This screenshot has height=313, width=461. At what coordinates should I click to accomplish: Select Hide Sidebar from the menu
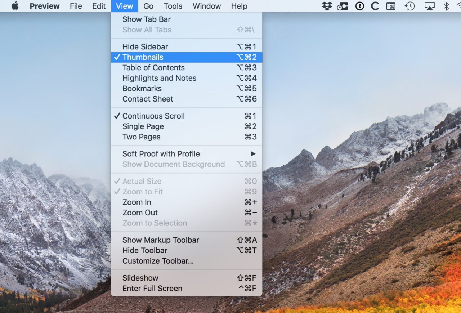coord(187,46)
